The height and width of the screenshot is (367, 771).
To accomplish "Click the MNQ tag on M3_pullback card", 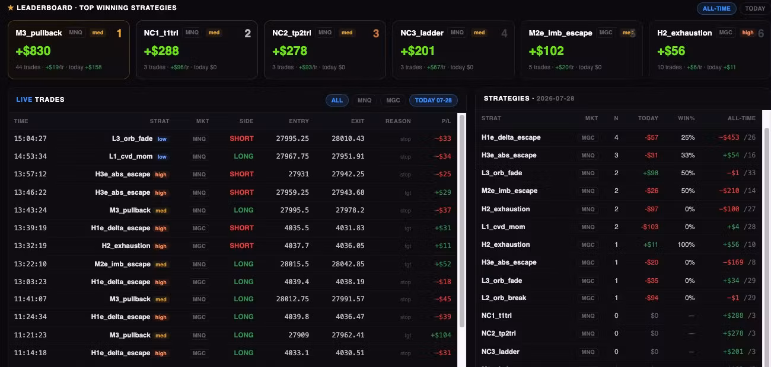I will click(76, 33).
